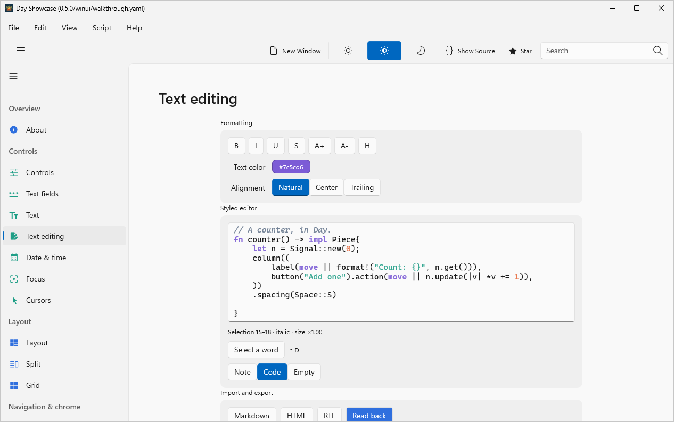Click the About info icon
The height and width of the screenshot is (422, 674).
click(x=14, y=130)
